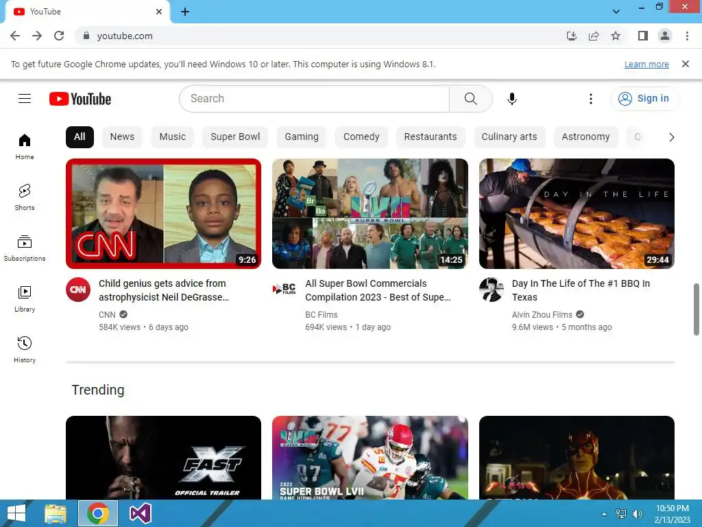Open File Explorer from the taskbar

56,513
